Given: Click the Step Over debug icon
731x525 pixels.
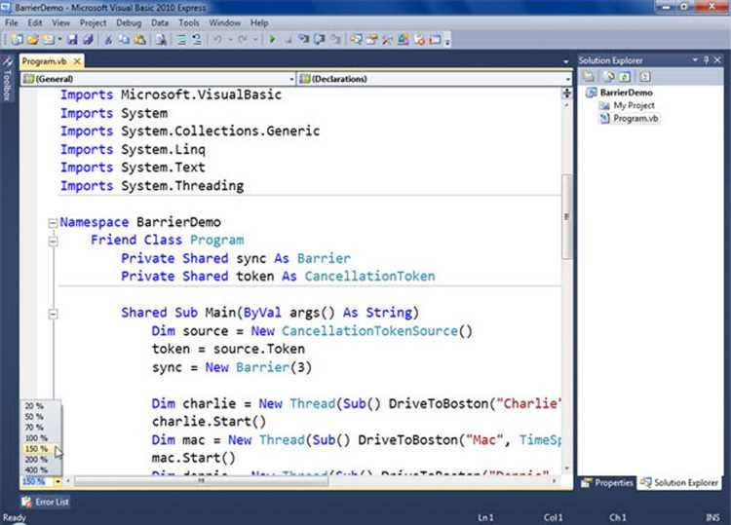Looking at the screenshot, I should point(320,40).
